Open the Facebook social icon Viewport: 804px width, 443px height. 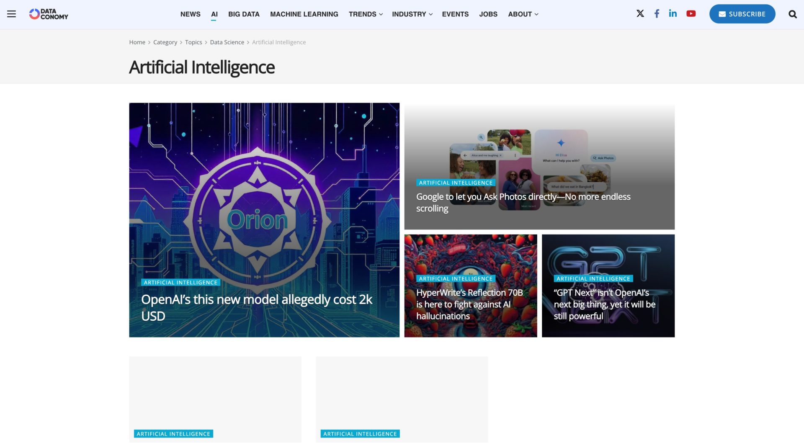tap(657, 13)
